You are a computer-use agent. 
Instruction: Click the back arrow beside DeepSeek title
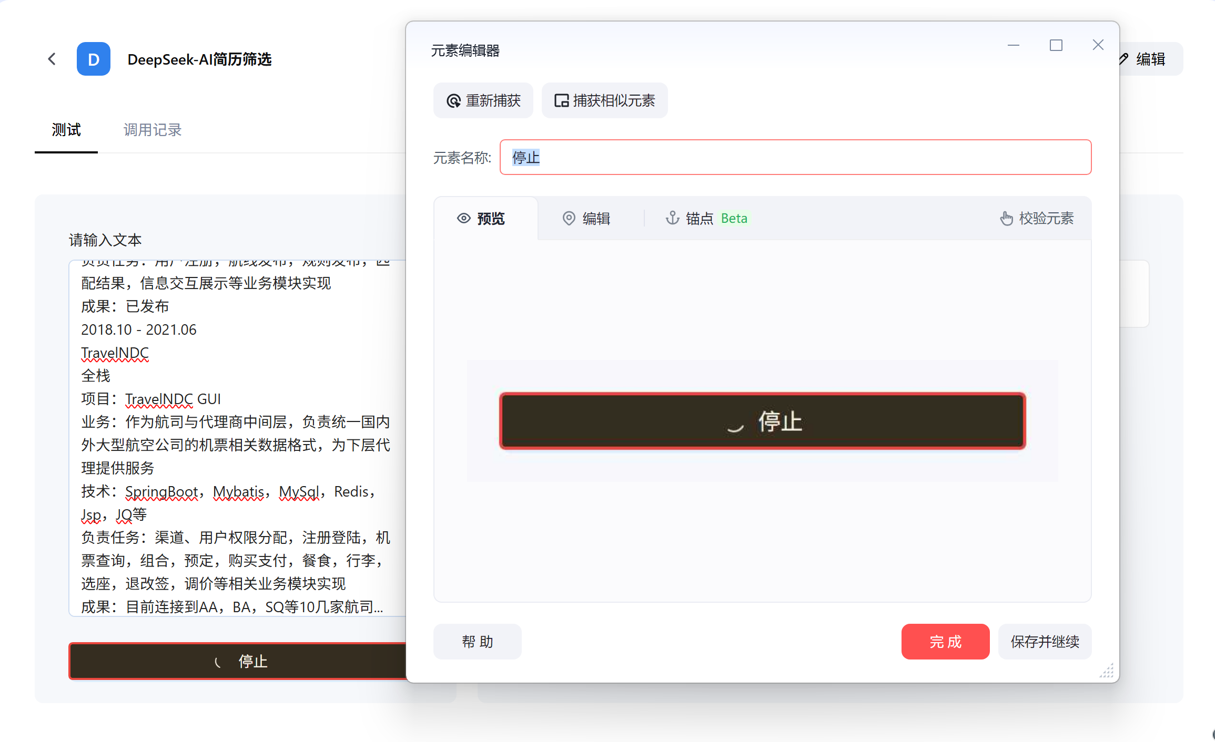coord(52,59)
